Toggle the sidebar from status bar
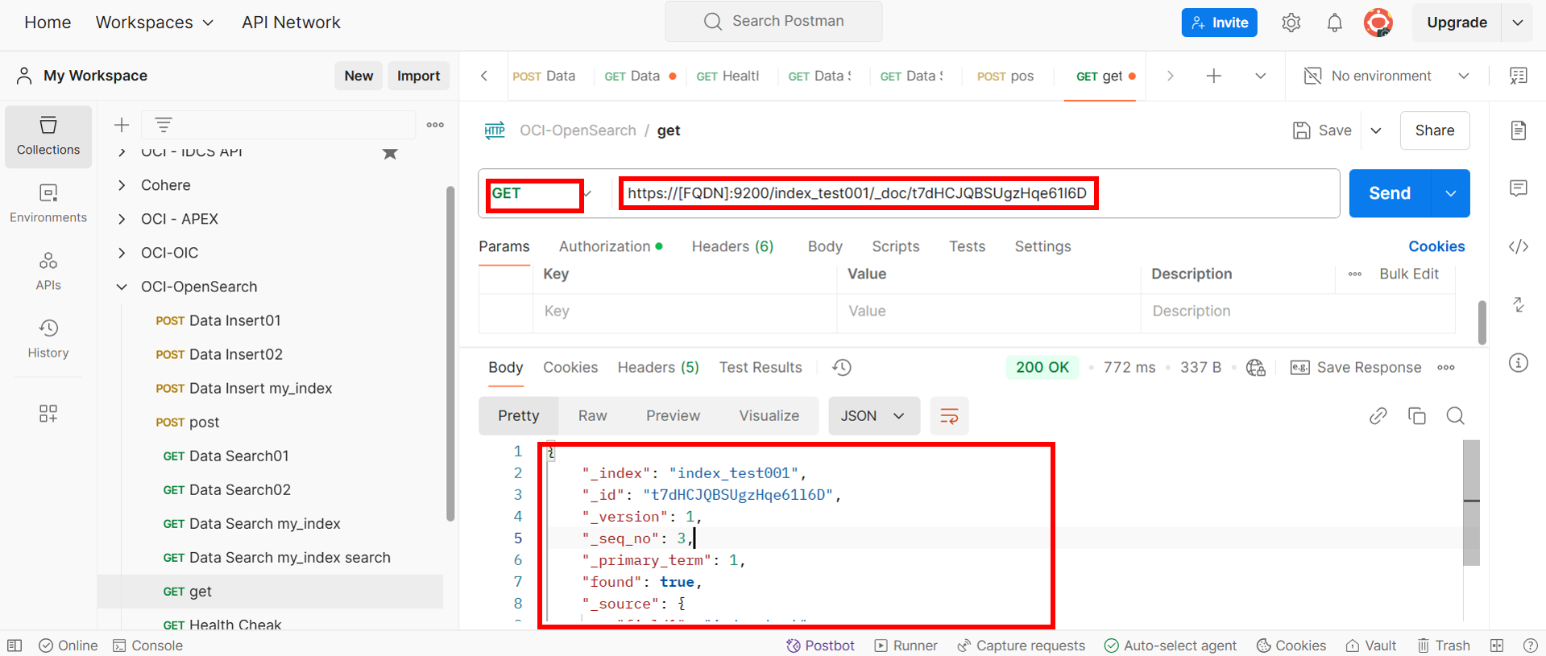This screenshot has width=1546, height=656. tap(15, 646)
